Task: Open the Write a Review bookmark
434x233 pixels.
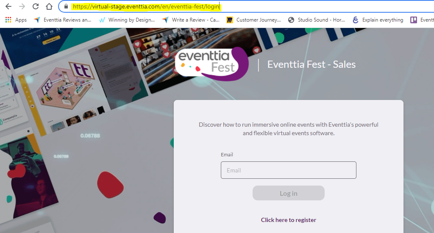Action: [x=191, y=20]
